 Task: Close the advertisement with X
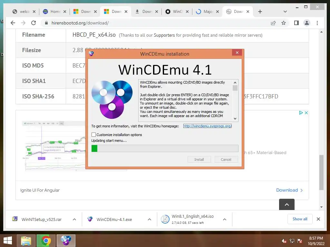point(306,113)
